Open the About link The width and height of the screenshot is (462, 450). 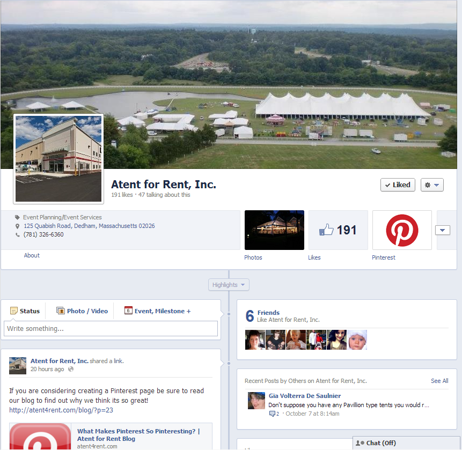tap(32, 255)
